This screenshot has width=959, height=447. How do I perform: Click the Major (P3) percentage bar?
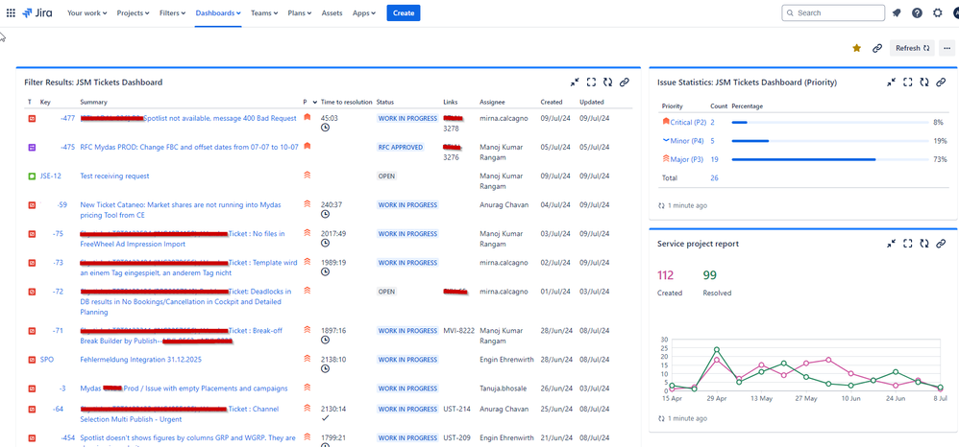coord(830,159)
